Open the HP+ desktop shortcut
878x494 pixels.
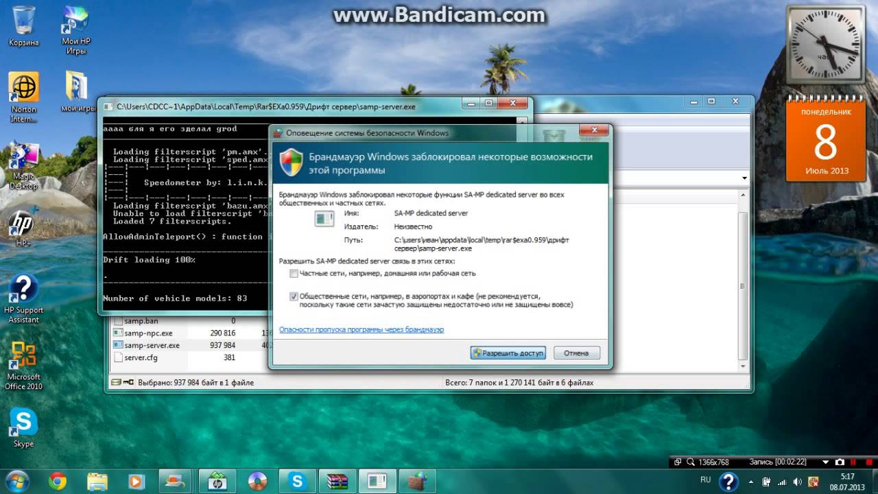(x=22, y=228)
